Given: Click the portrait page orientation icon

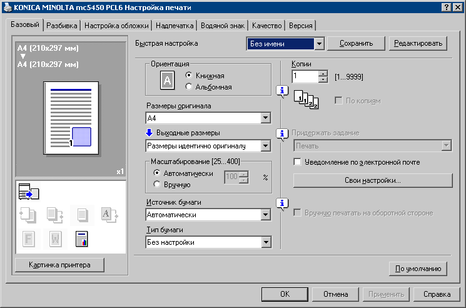Looking at the screenshot, I should (x=167, y=80).
